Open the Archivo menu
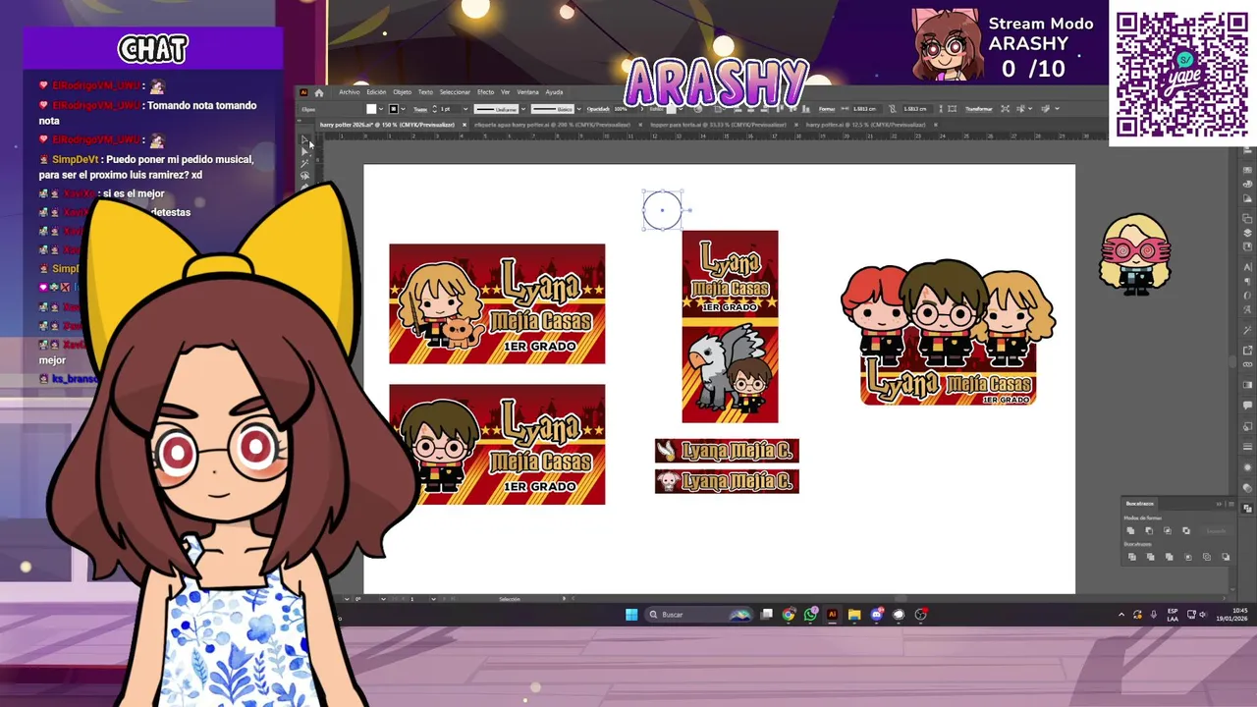The width and height of the screenshot is (1257, 707). pos(349,92)
